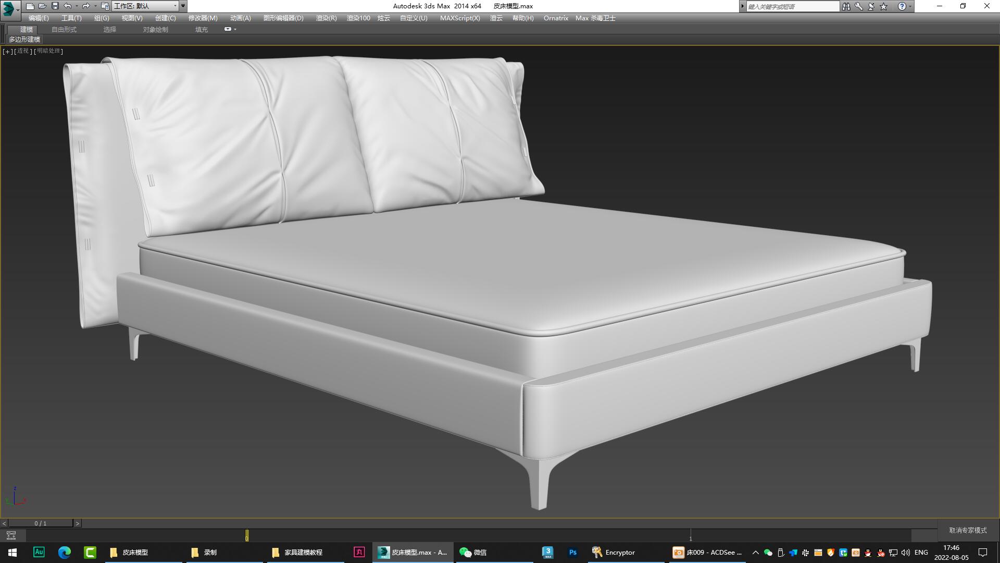Click the next-frame arrow beside the timeline
This screenshot has width=1000, height=563.
coord(77,523)
